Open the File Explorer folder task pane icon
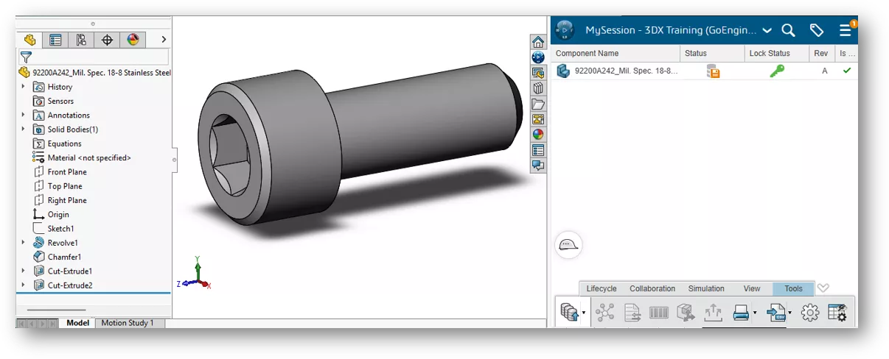The width and height of the screenshot is (889, 359). pyautogui.click(x=538, y=104)
